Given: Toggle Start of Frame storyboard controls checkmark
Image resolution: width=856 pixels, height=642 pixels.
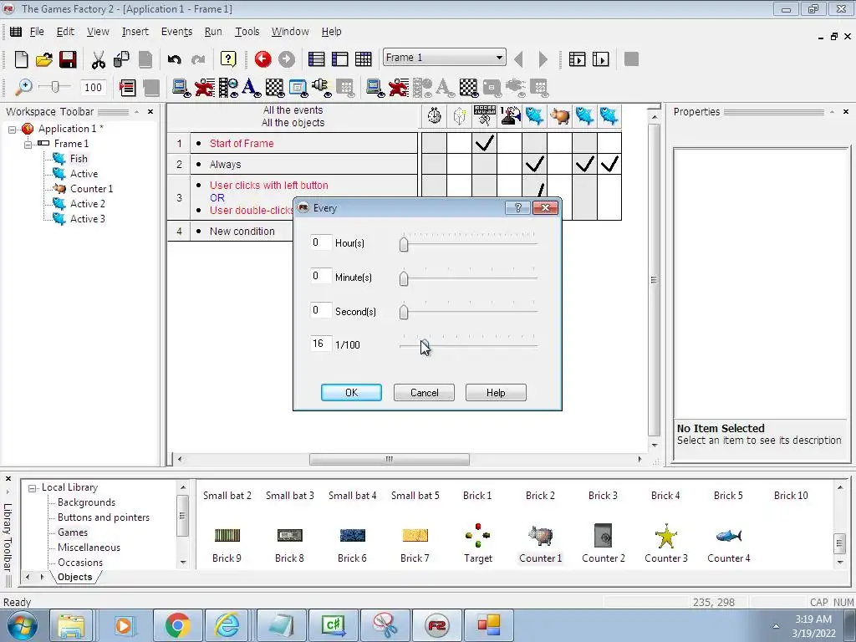Looking at the screenshot, I should 485,143.
